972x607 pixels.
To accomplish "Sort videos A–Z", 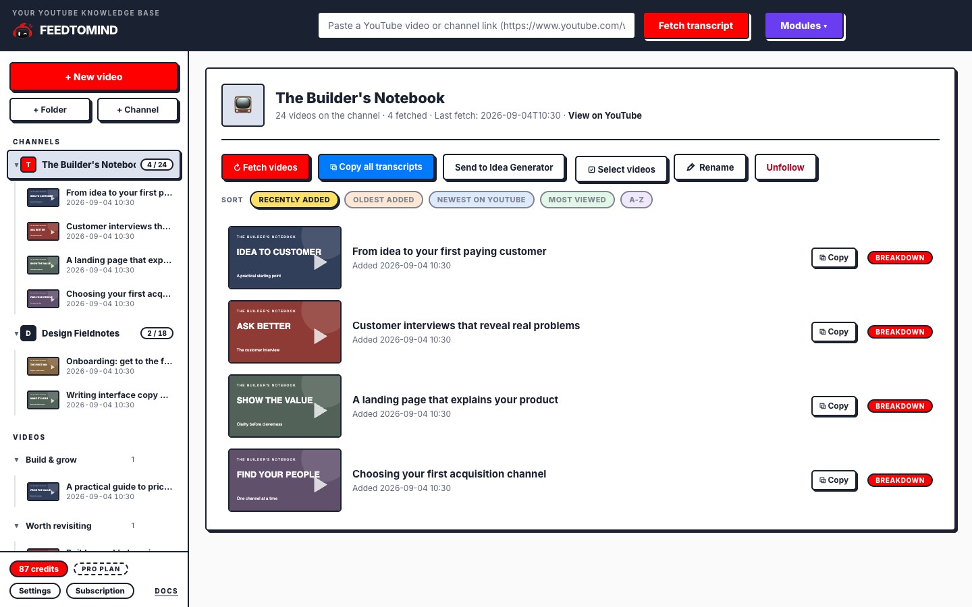I will [x=637, y=200].
